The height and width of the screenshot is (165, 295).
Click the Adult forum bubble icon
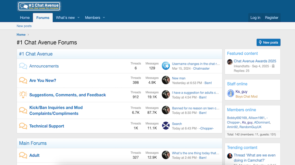(23, 155)
